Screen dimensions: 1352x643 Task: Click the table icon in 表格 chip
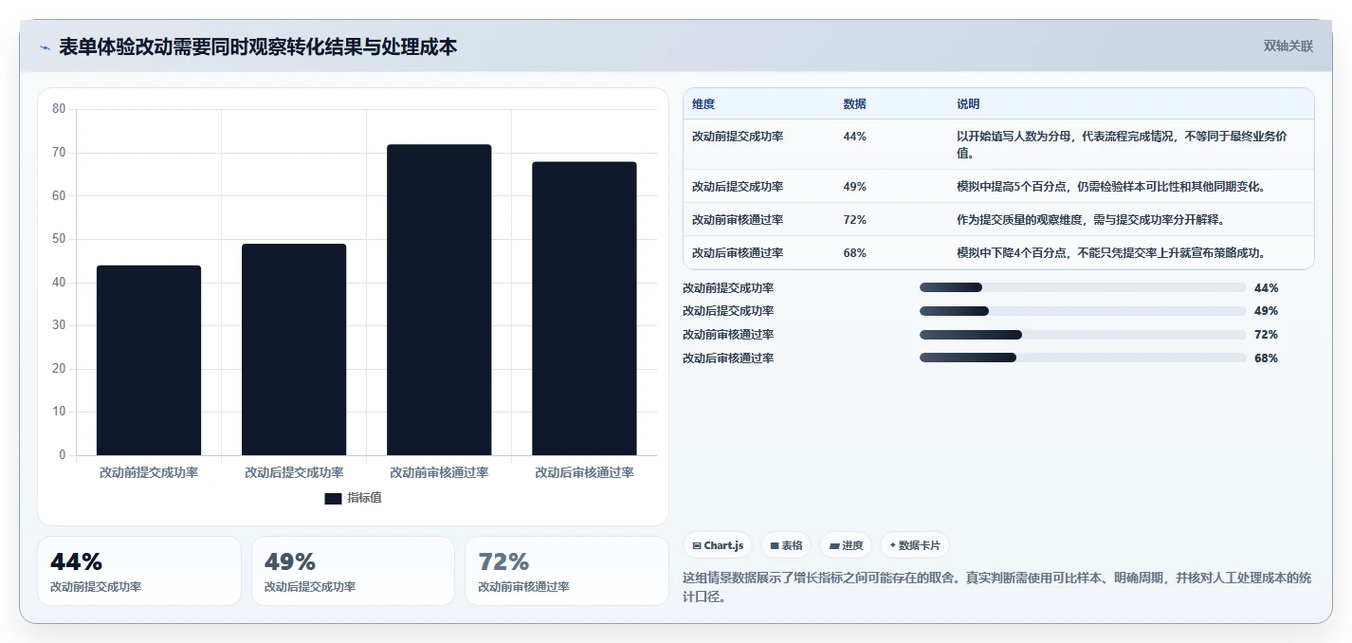pos(775,545)
